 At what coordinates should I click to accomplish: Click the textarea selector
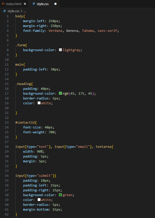pyautogui.click(x=103, y=147)
